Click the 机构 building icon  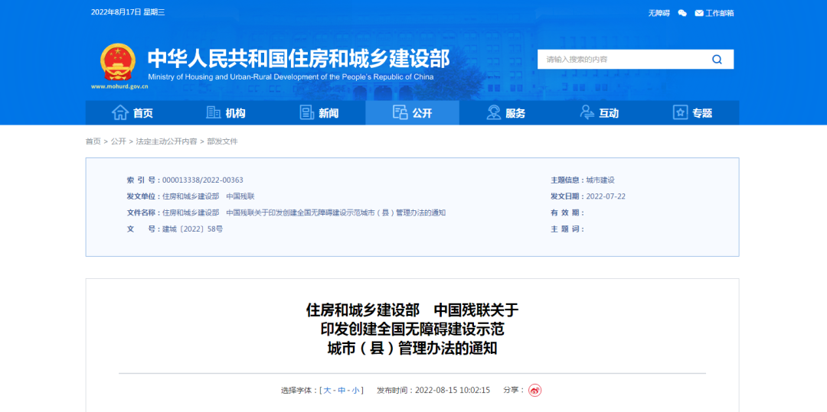[214, 113]
